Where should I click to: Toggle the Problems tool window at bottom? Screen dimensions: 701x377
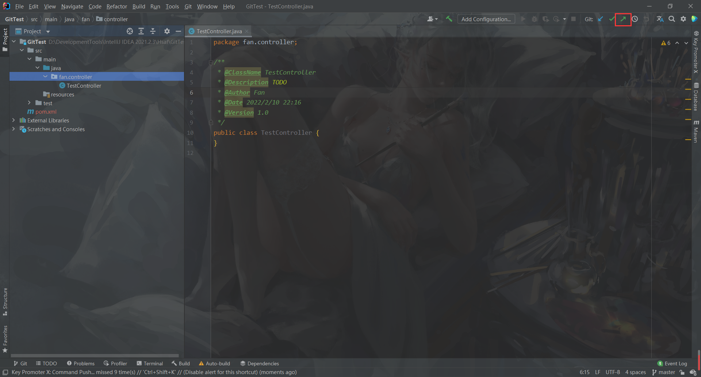[81, 363]
